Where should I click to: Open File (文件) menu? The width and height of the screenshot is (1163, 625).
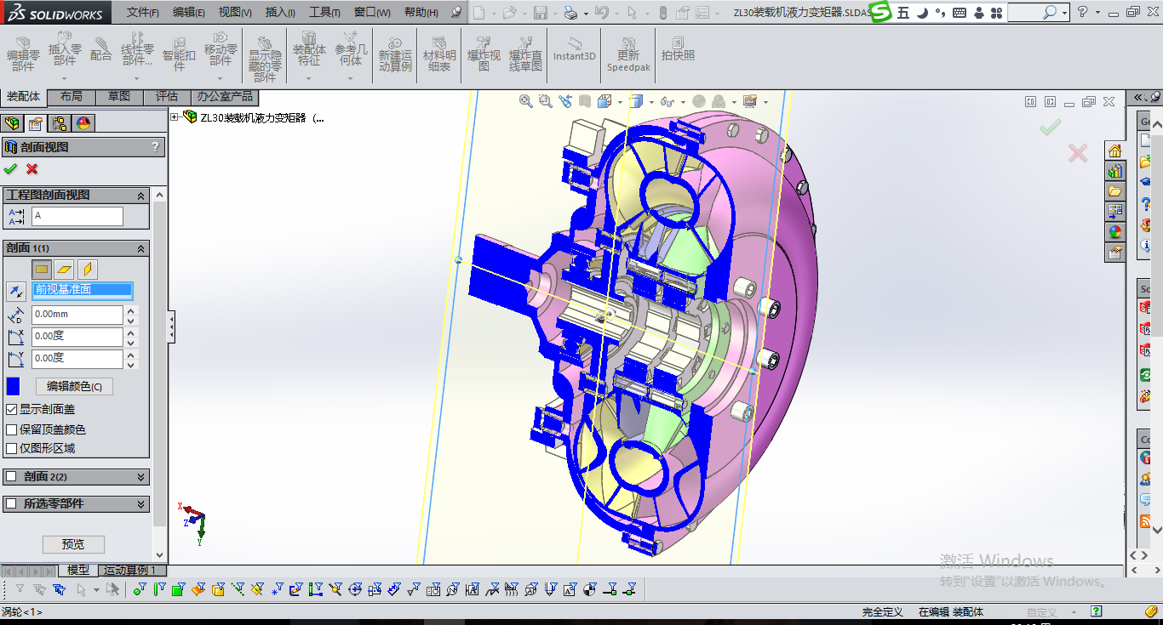click(143, 12)
